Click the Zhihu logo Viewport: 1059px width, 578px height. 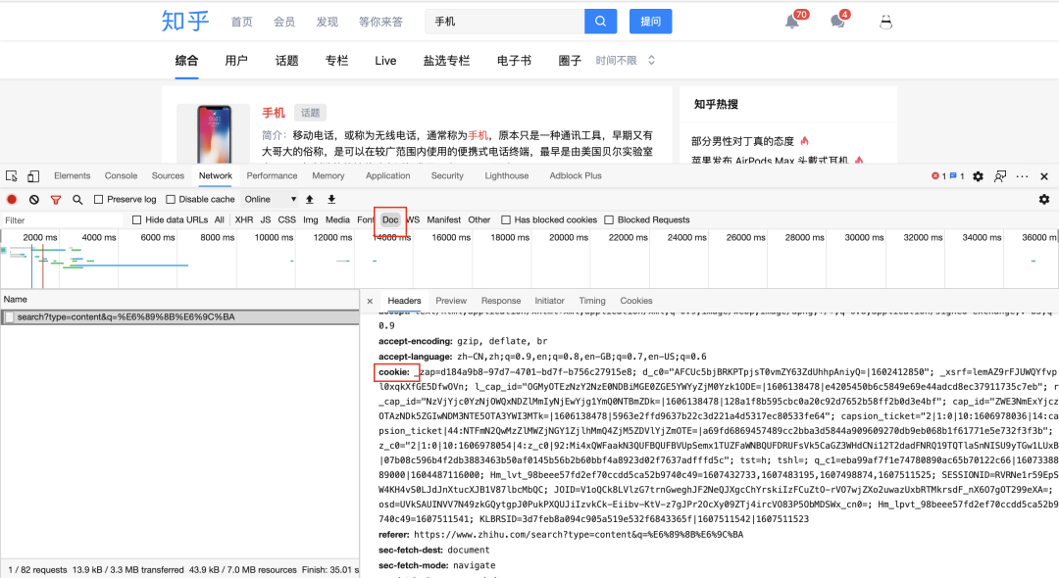tap(185, 21)
